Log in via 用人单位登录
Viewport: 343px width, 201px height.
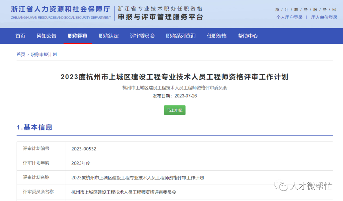coord(324,17)
